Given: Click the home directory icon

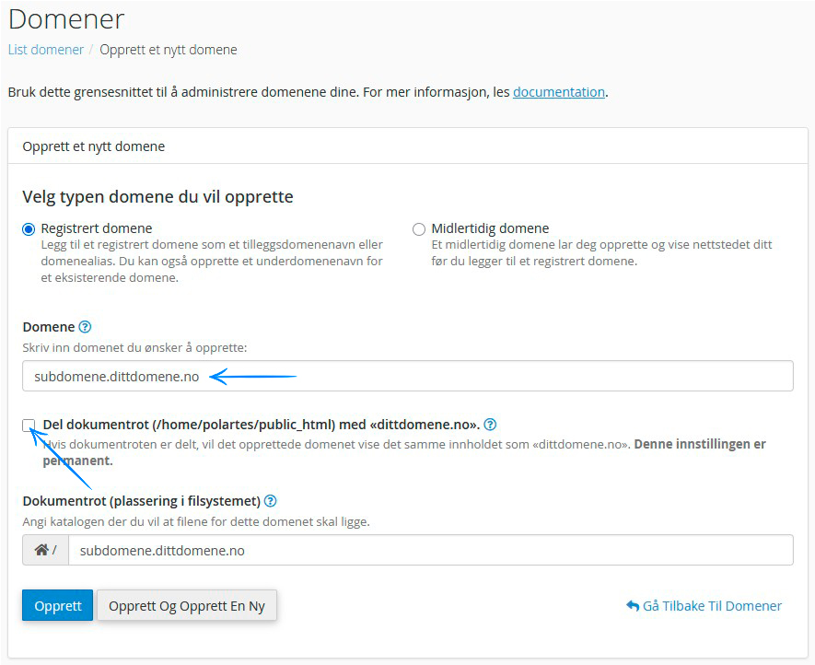Looking at the screenshot, I should pyautogui.click(x=41, y=550).
